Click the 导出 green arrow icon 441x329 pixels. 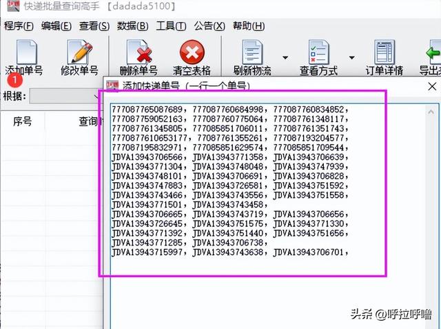(x=433, y=52)
